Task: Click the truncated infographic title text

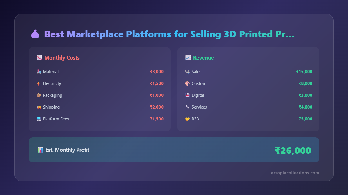Action: [x=169, y=34]
